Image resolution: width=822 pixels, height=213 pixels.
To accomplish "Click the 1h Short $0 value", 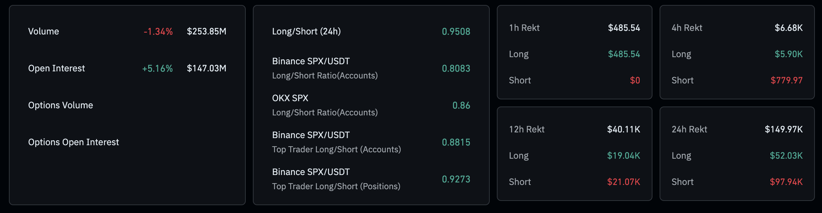I will click(635, 80).
